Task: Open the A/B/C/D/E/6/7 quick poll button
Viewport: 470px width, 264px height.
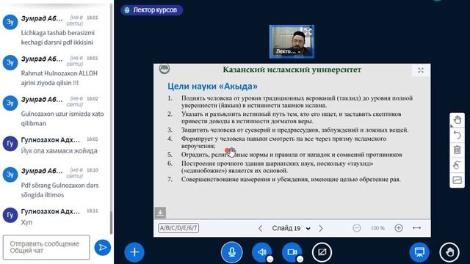Action: pos(178,228)
